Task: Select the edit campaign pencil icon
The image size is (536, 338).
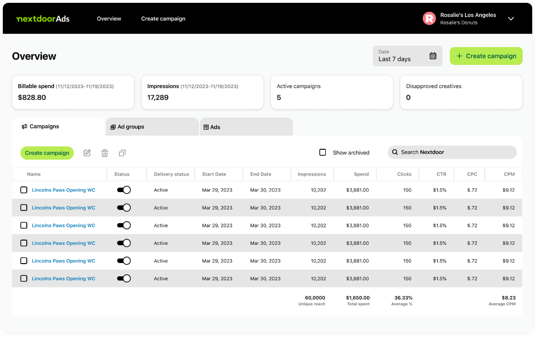Action: coord(87,153)
